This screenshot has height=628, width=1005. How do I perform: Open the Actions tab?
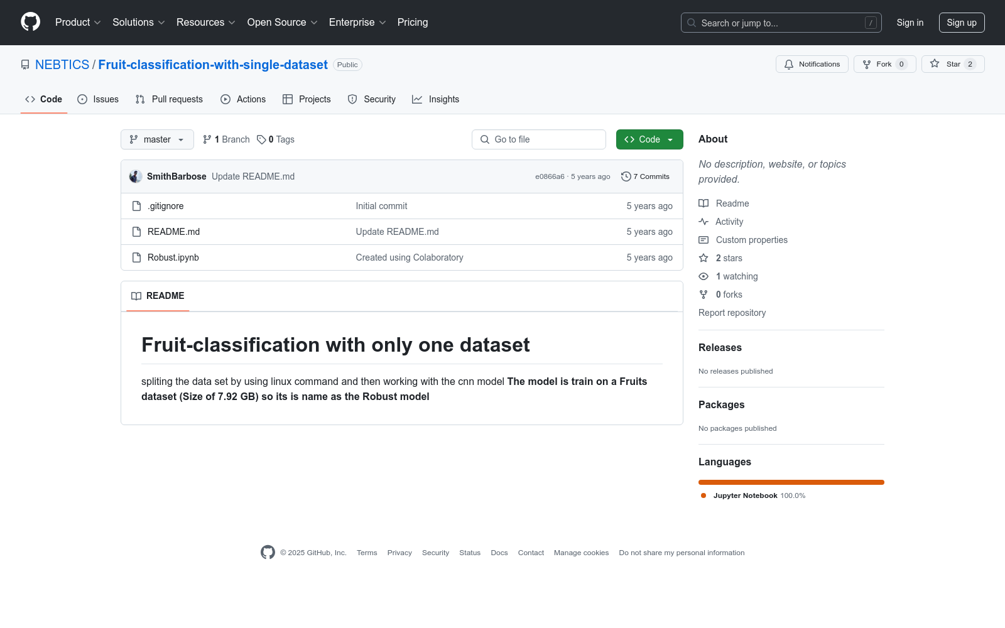click(243, 99)
